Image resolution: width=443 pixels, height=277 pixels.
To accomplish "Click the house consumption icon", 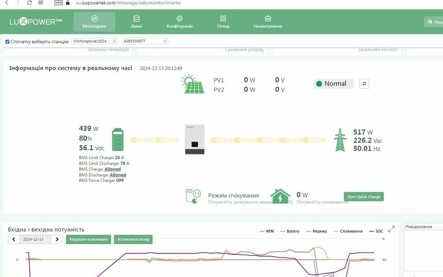I will (280, 196).
